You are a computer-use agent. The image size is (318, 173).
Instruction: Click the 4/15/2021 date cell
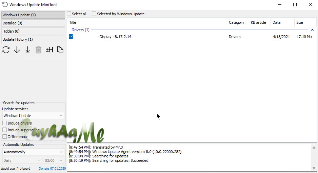coord(281,37)
